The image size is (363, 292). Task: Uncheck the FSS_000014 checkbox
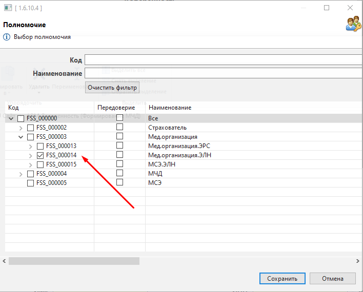click(40, 155)
